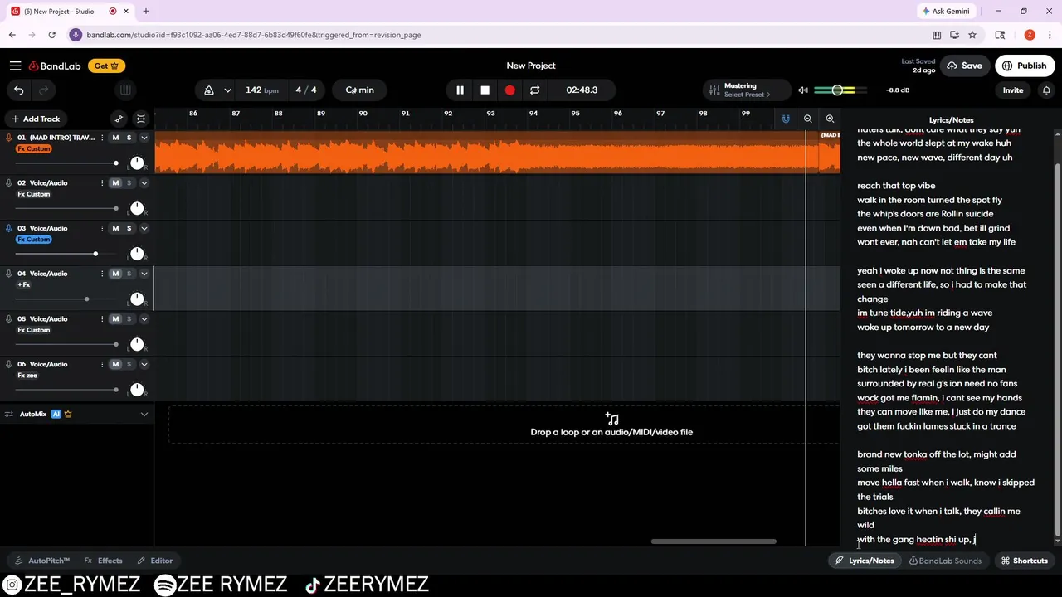
Task: Open the C# min key selector
Action: coord(359,90)
